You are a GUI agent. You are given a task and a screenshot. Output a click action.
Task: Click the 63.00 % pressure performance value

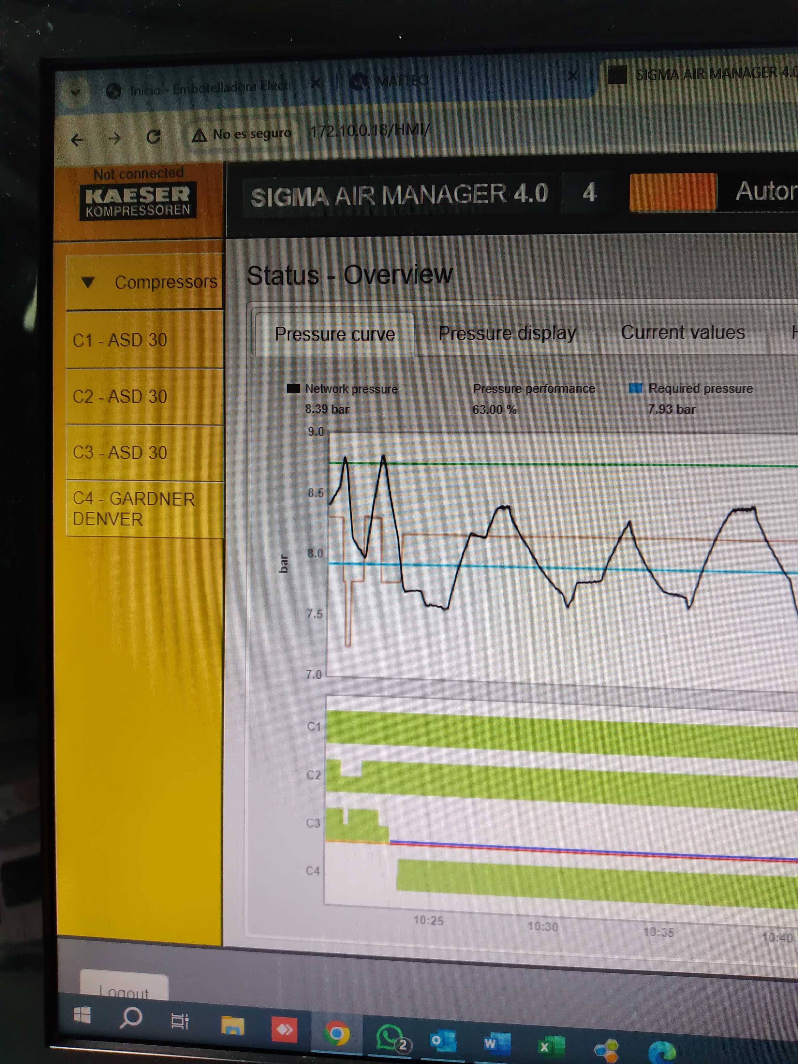point(494,410)
